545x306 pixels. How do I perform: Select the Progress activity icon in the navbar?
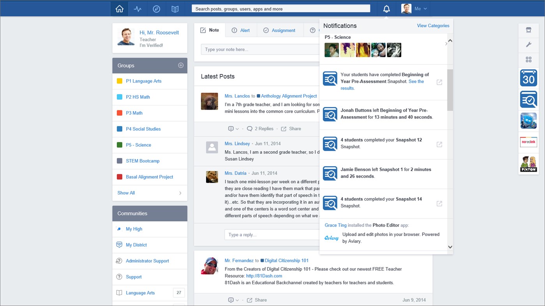click(138, 8)
